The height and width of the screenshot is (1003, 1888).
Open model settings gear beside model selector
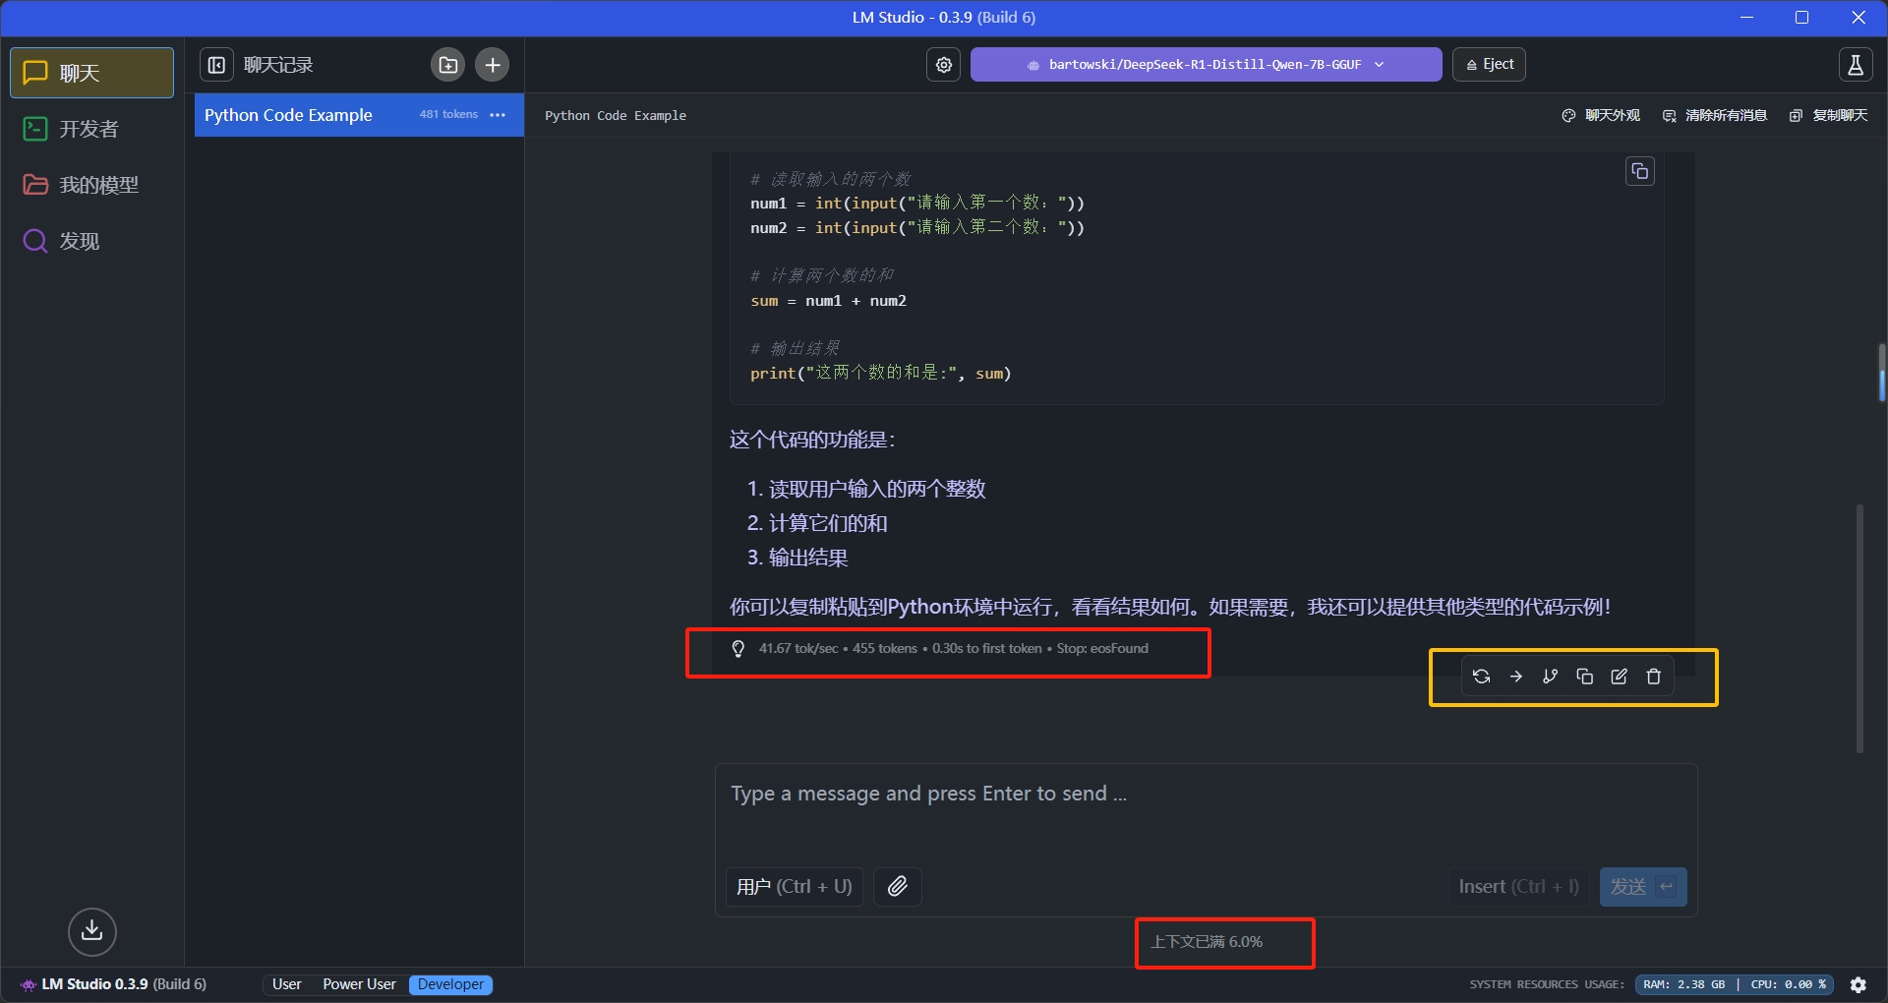(944, 65)
